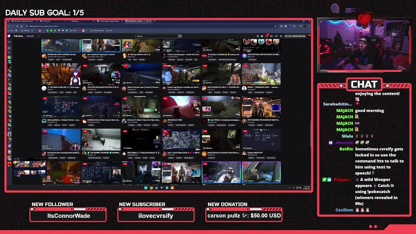Open 'THE BARREL POUNDER' stream thumbnail
416x234 pixels.
(101, 139)
